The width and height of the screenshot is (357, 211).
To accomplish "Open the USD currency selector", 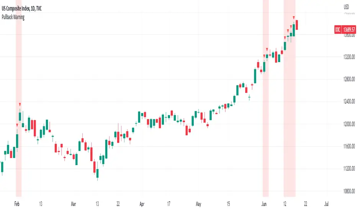I will coord(347,7).
